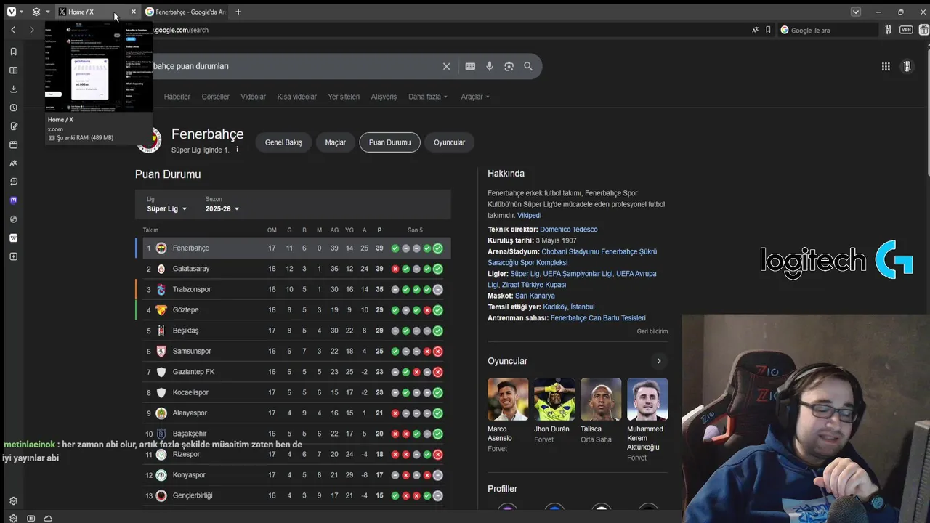Screen dimensions: 930x523
Task: Open the workspaces stack icon
Action: (x=36, y=12)
